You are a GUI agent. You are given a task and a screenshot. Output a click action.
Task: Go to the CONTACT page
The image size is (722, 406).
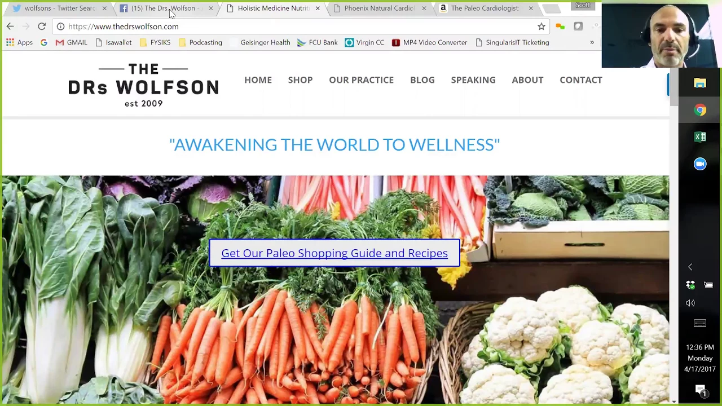tap(581, 80)
